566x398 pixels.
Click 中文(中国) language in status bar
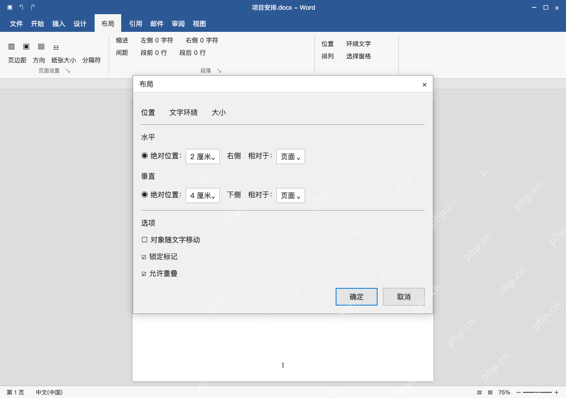click(49, 392)
